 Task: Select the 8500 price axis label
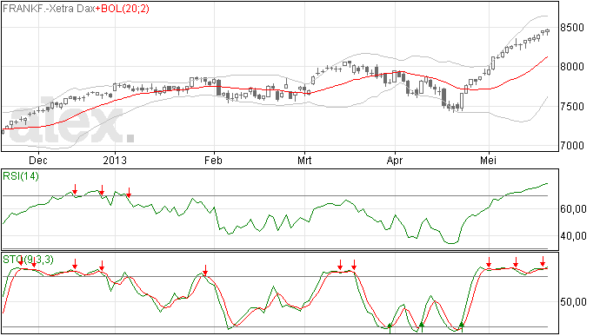(x=572, y=28)
